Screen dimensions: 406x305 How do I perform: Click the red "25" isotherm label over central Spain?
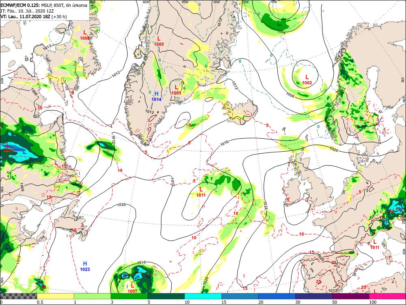coord(318,281)
